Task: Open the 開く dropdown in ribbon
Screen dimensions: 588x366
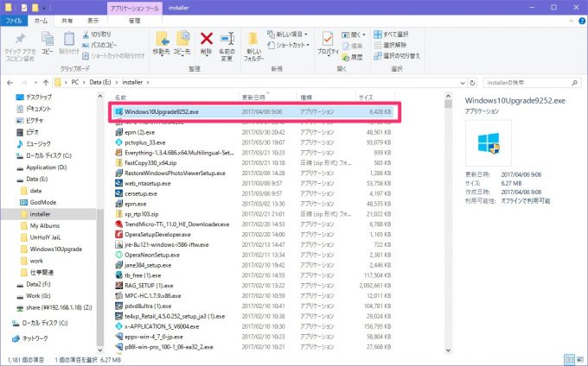Action: coord(354,35)
